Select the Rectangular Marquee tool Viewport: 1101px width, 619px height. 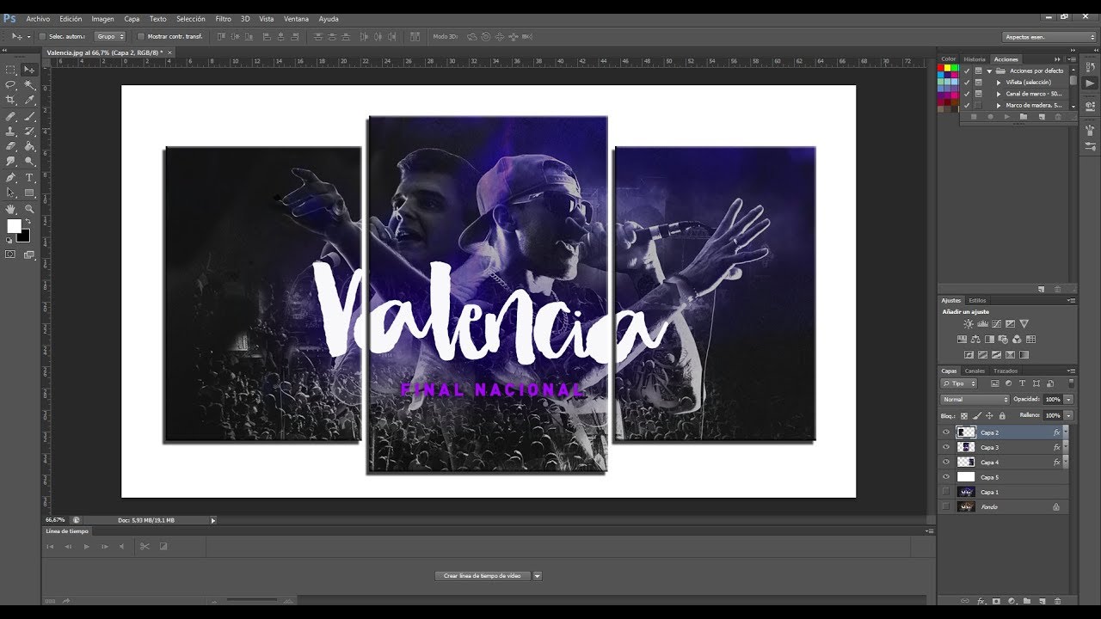[x=10, y=70]
